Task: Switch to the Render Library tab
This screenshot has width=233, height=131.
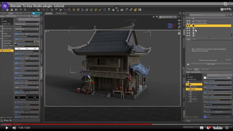Action: (x=61, y=13)
